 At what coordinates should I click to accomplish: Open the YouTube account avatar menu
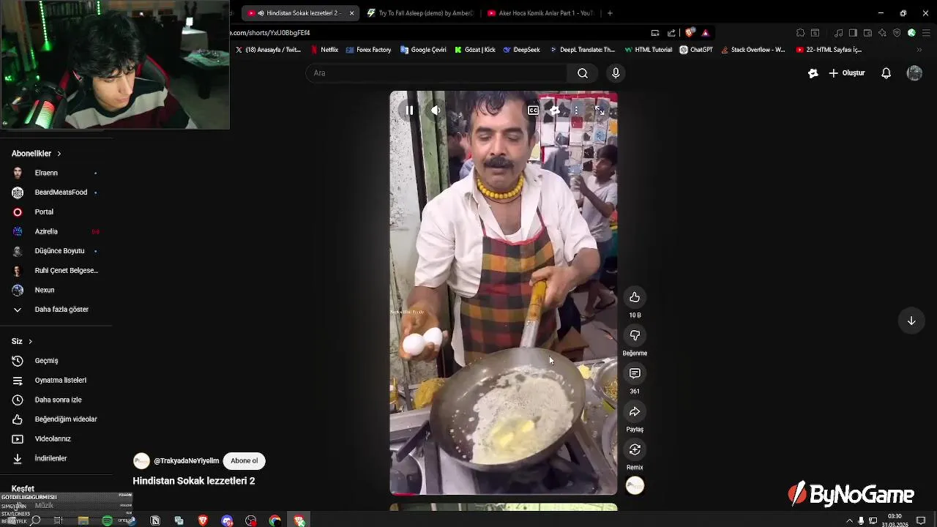914,73
